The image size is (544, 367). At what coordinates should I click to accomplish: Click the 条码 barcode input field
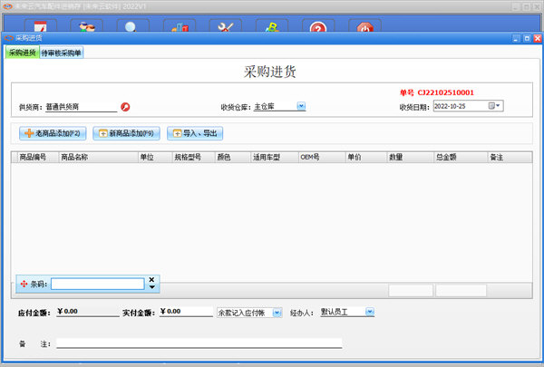tap(96, 284)
